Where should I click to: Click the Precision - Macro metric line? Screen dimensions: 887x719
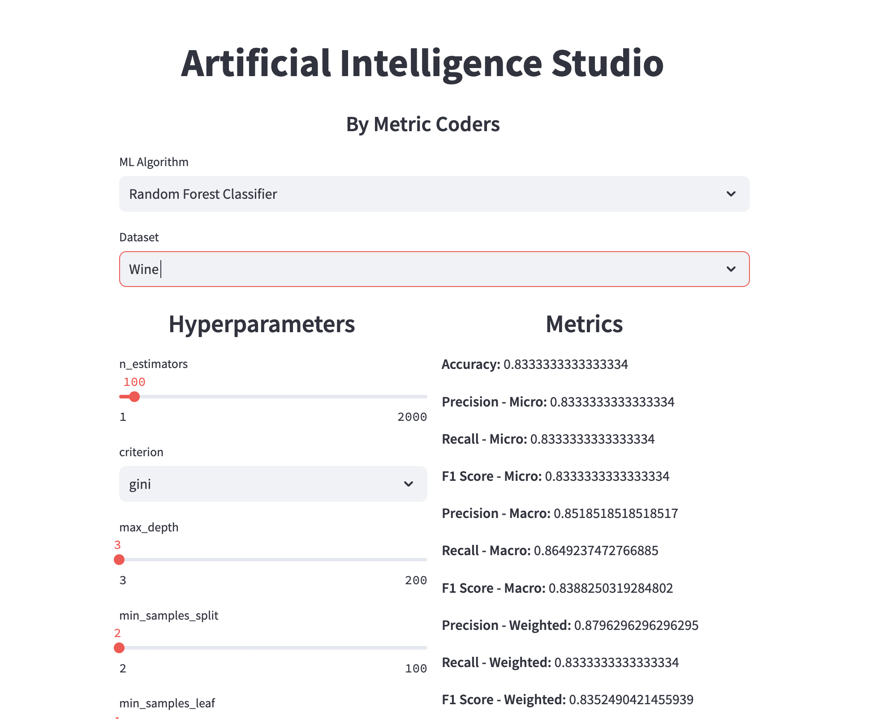[560, 514]
